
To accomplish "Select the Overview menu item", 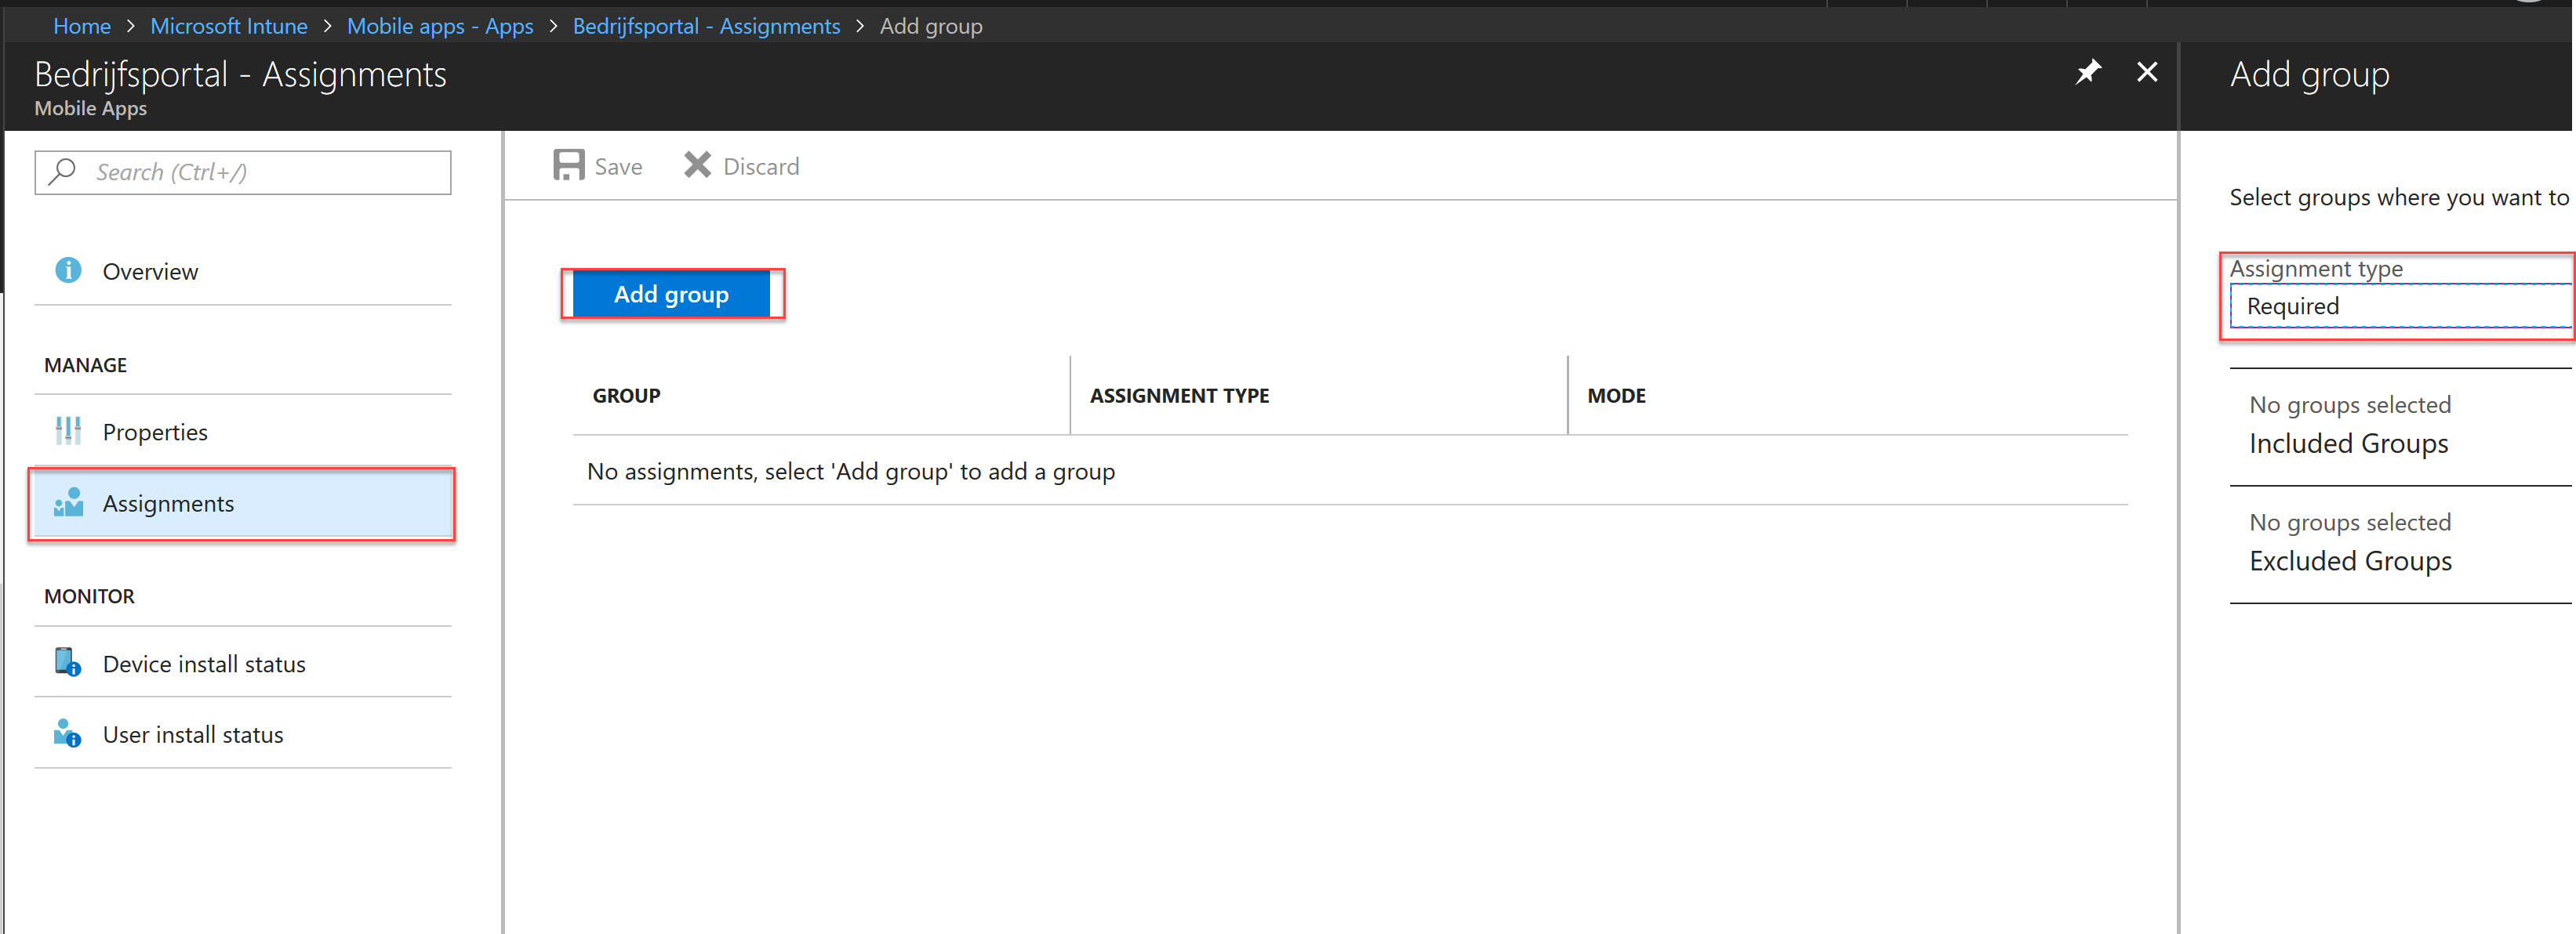I will (x=150, y=272).
